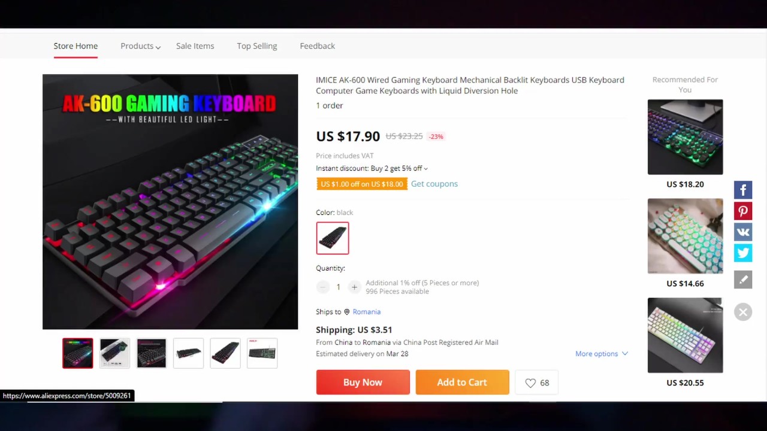Dismiss the share sidebar with X icon
The image size is (767, 431).
(743, 312)
